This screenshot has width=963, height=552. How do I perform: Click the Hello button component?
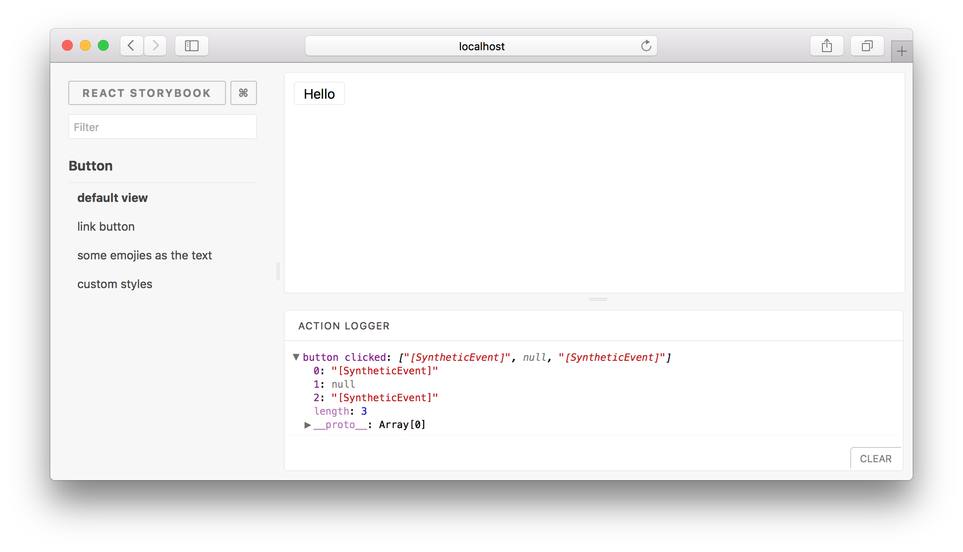(x=319, y=93)
